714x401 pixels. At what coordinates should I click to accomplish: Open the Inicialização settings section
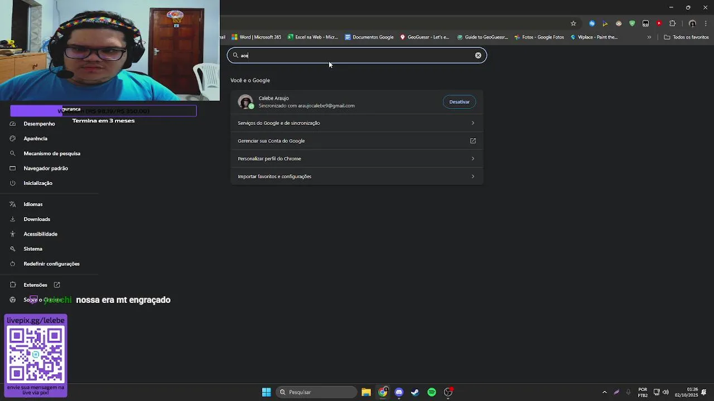click(x=38, y=183)
